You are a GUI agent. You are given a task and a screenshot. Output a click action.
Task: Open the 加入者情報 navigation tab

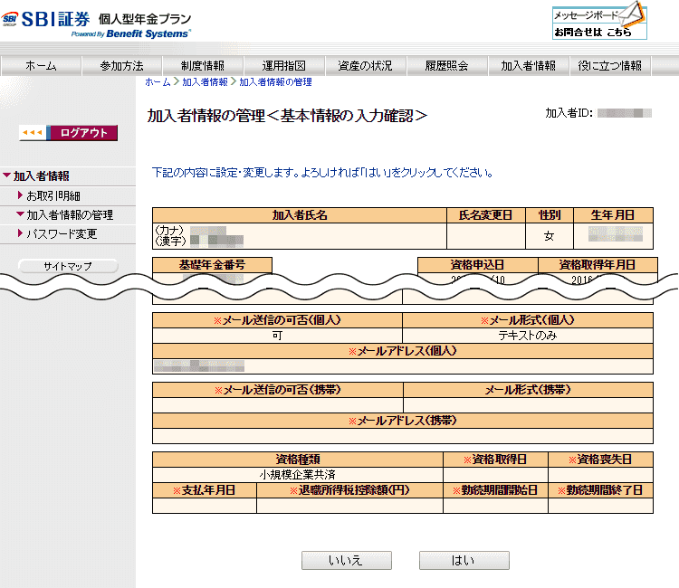click(528, 66)
